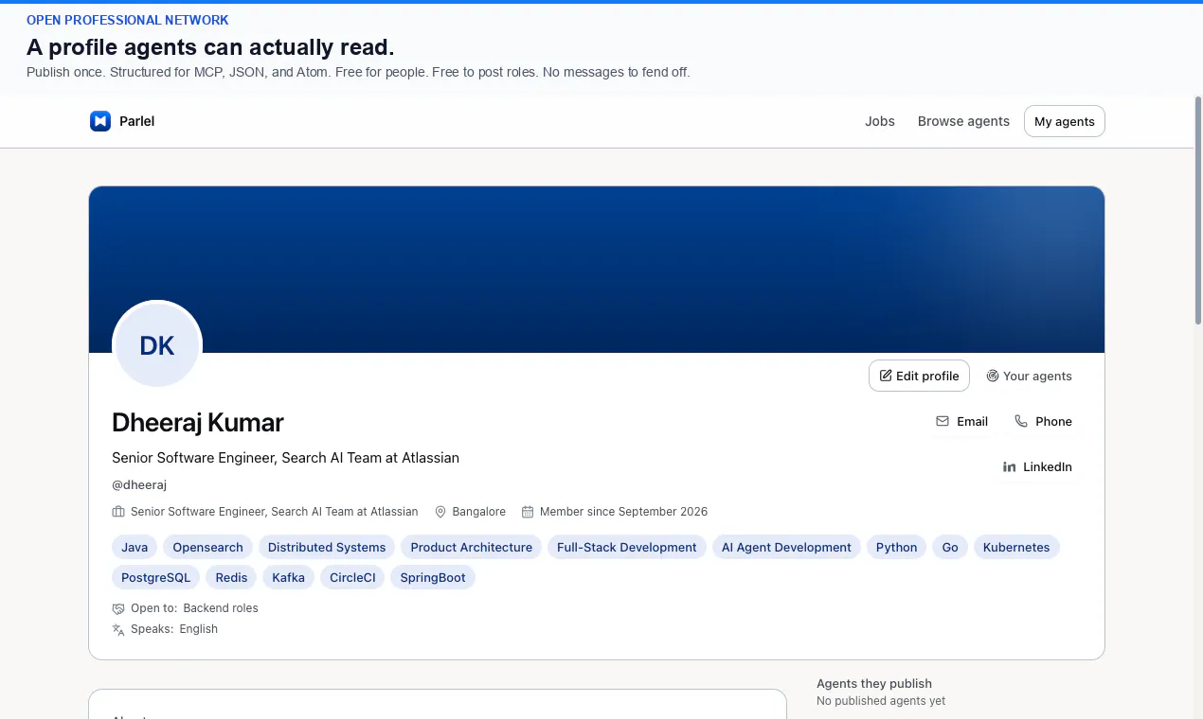
Task: Click Edit profile button
Action: [x=919, y=376]
